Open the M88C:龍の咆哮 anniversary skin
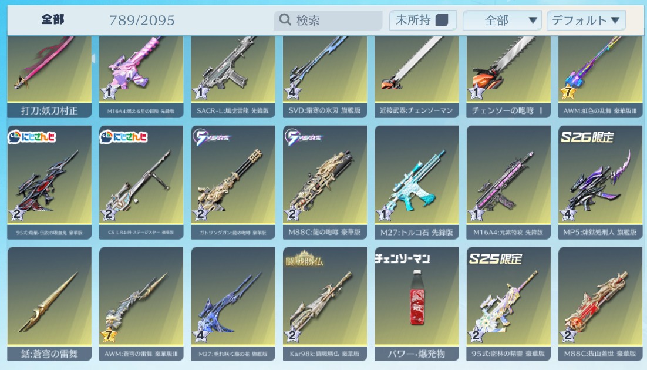The width and height of the screenshot is (647, 370). (325, 182)
